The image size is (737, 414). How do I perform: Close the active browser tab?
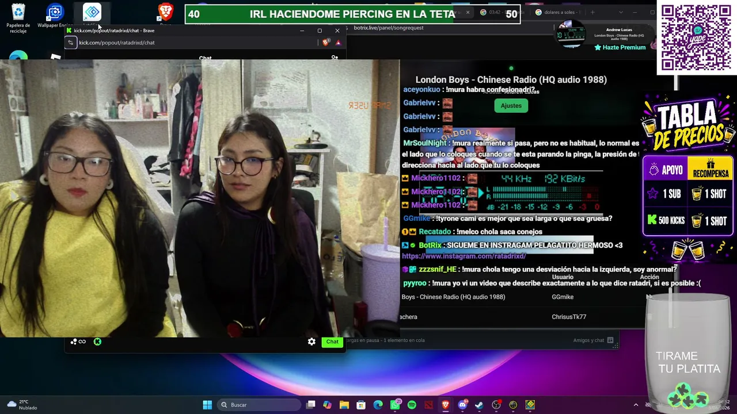click(x=468, y=12)
